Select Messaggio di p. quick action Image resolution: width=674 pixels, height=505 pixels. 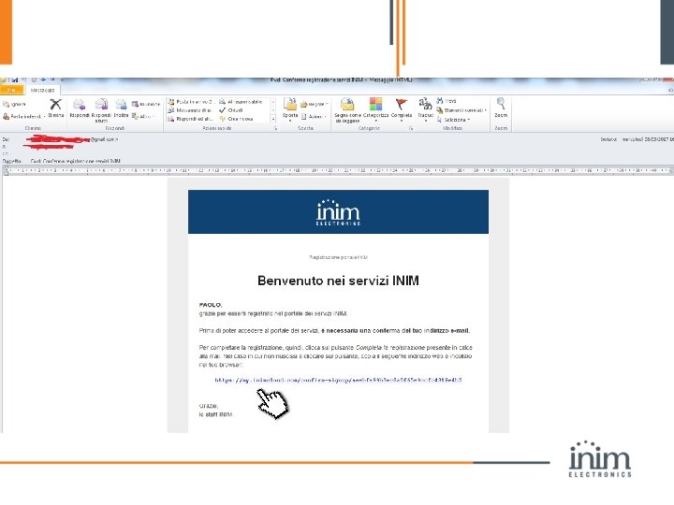190,110
